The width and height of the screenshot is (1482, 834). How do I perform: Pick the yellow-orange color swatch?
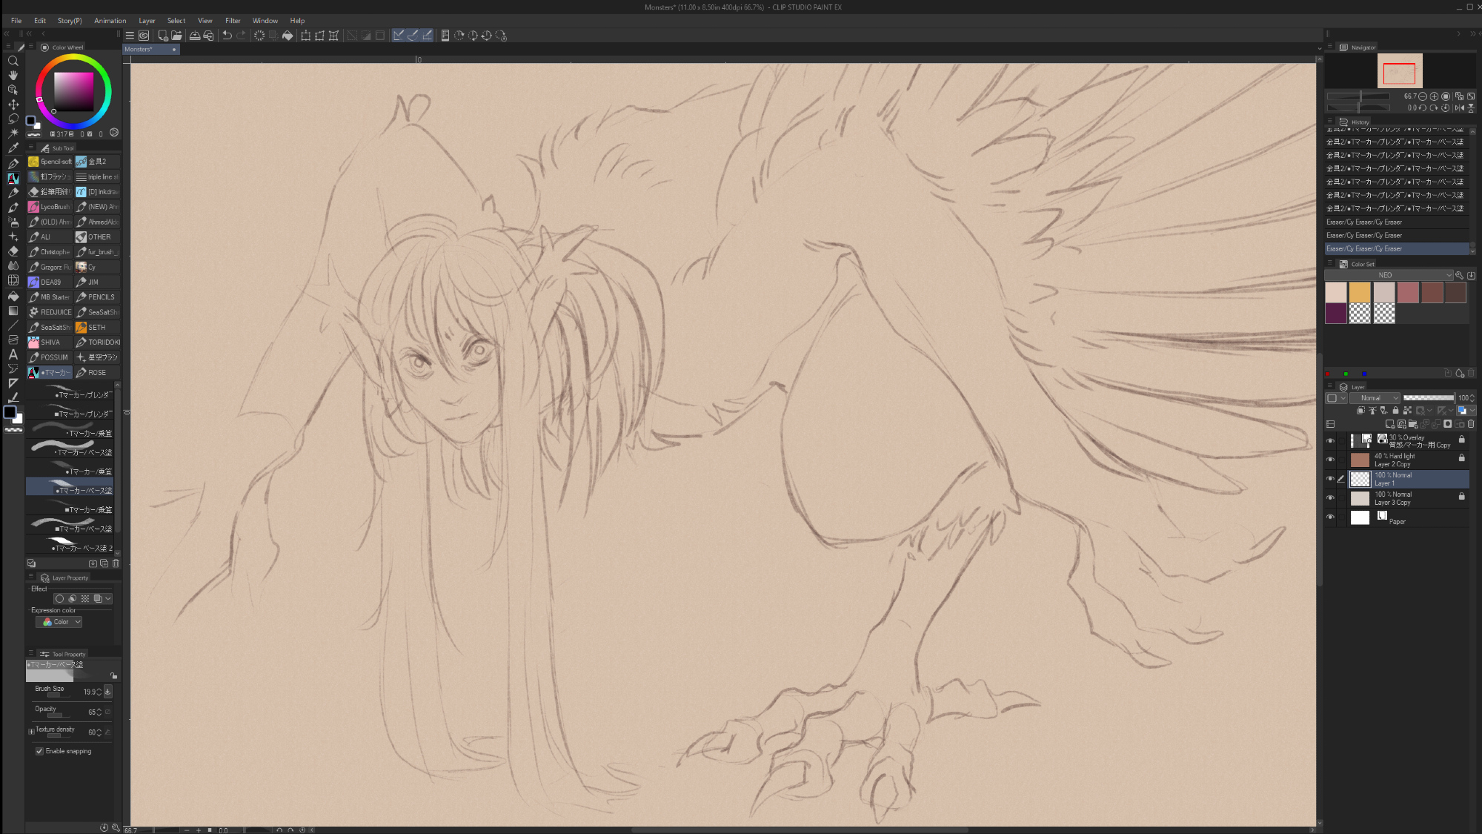coord(1360,293)
